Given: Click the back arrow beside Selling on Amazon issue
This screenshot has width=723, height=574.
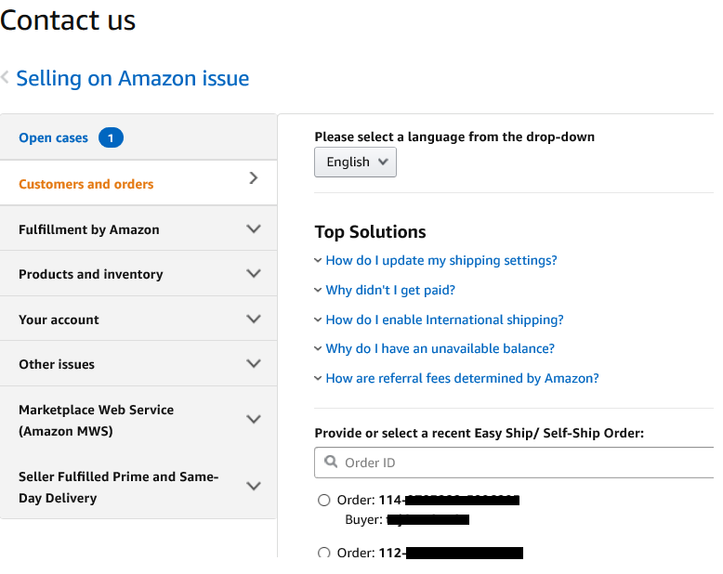Looking at the screenshot, I should click(x=6, y=78).
